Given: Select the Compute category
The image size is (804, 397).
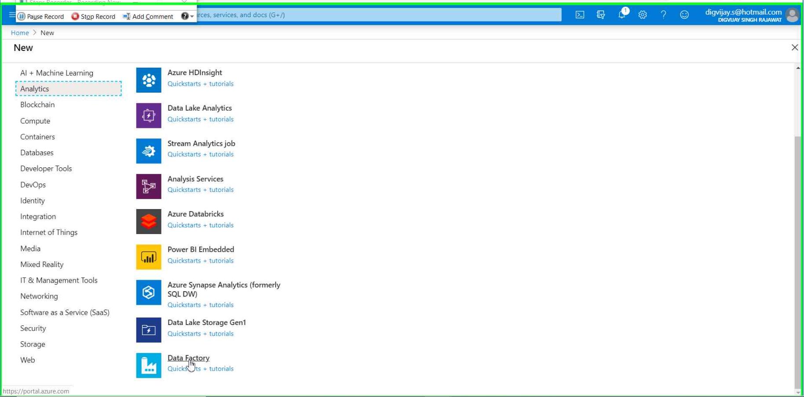Looking at the screenshot, I should click(x=35, y=121).
